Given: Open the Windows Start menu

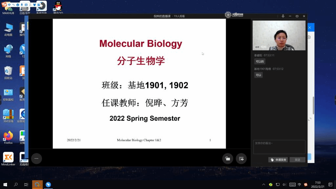Looking at the screenshot, I should pyautogui.click(x=6, y=185).
